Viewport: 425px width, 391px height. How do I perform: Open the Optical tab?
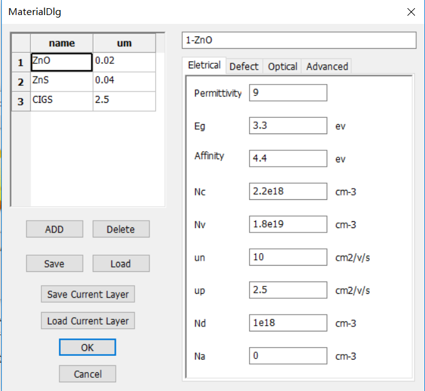point(282,66)
